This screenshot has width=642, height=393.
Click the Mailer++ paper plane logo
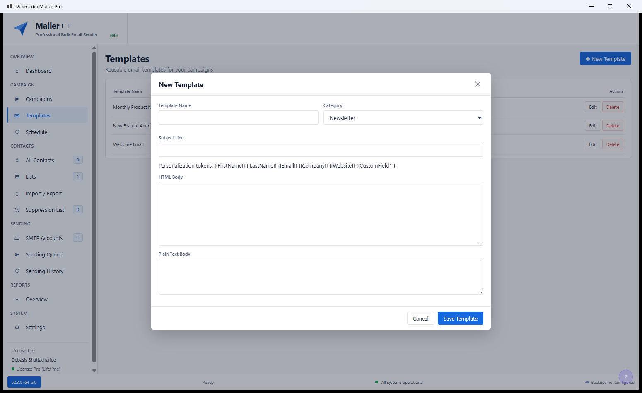(x=21, y=29)
